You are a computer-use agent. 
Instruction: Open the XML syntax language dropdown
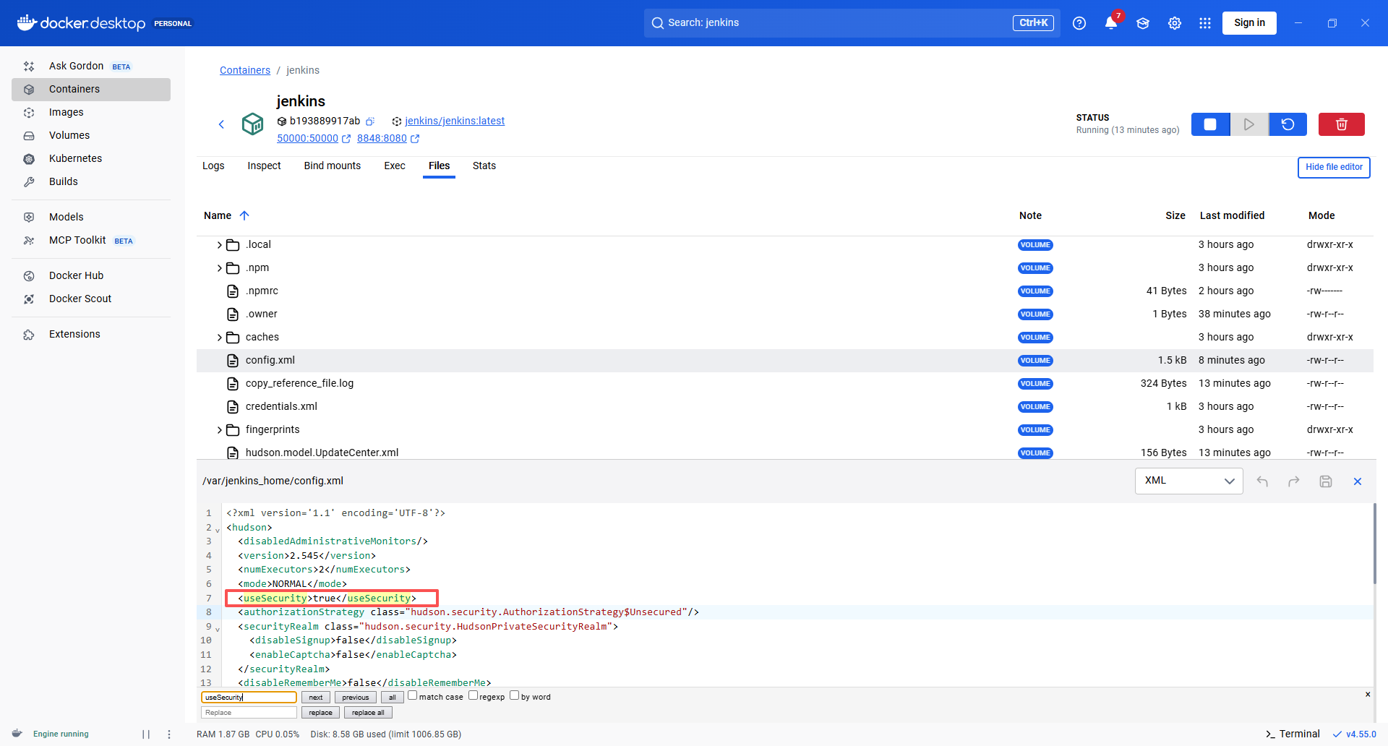coord(1188,480)
